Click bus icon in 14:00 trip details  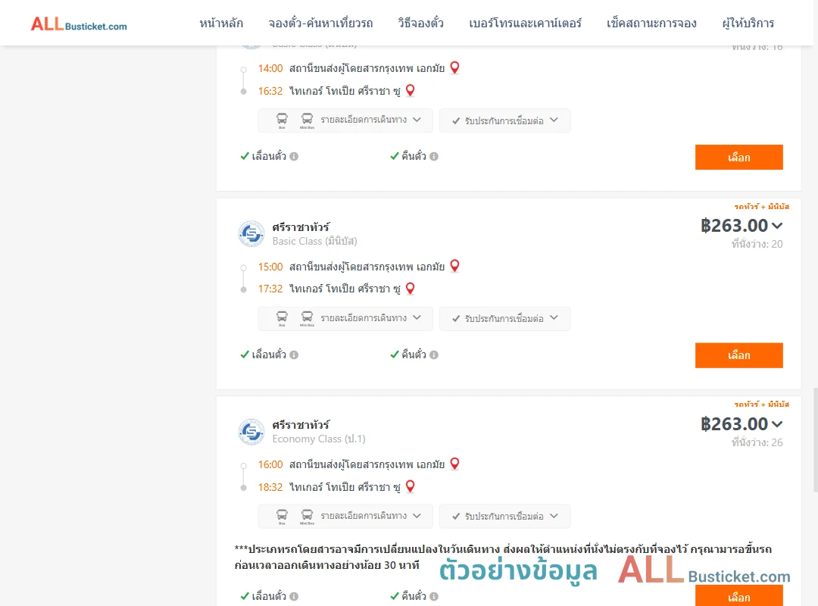pyautogui.click(x=282, y=120)
